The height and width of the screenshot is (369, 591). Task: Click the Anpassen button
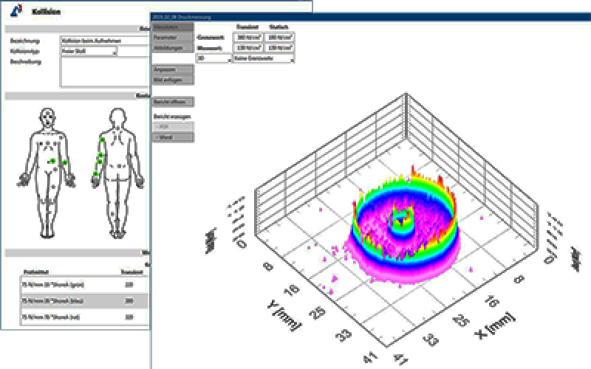(173, 69)
